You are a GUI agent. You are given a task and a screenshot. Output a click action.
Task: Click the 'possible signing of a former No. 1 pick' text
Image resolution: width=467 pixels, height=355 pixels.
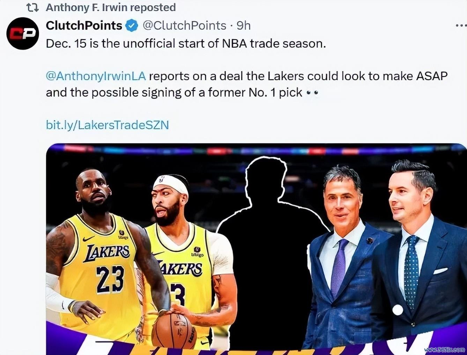click(197, 92)
